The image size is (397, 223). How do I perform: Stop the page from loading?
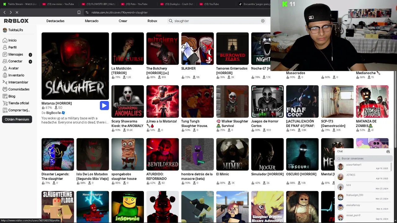[17, 12]
